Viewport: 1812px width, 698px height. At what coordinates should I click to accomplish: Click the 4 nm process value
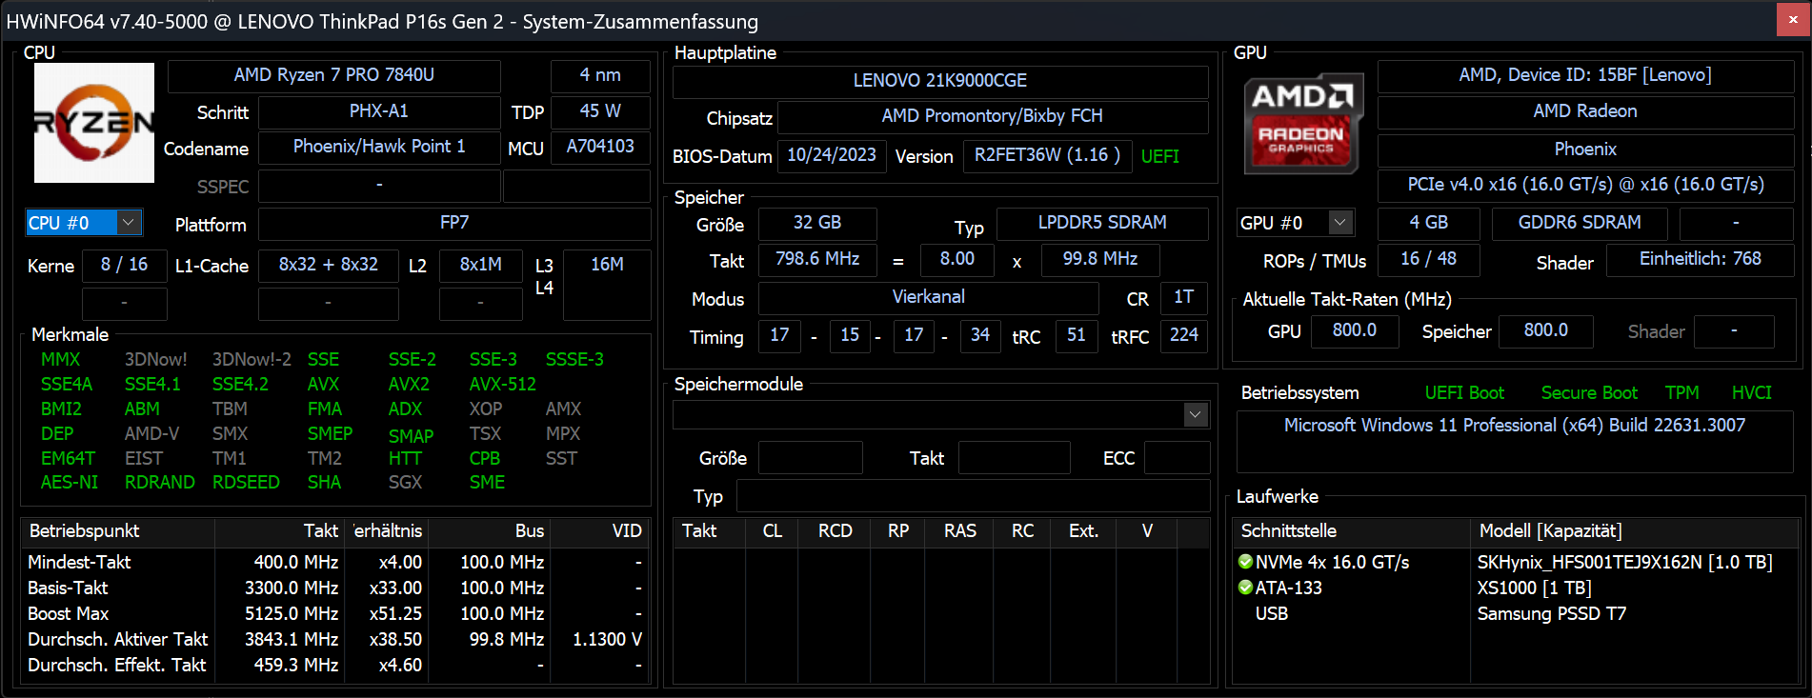pos(600,75)
